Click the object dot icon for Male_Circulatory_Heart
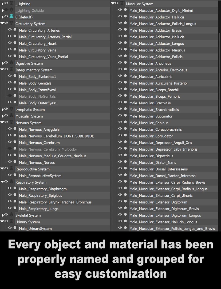 [x=15, y=43]
